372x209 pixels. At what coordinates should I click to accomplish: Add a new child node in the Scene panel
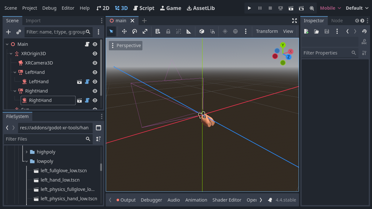coord(8,32)
